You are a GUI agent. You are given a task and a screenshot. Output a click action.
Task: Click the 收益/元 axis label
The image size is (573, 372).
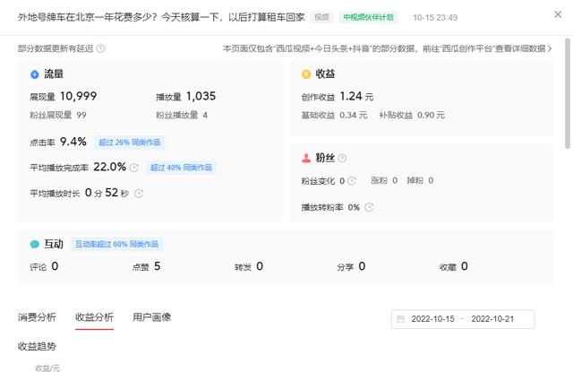(x=47, y=368)
